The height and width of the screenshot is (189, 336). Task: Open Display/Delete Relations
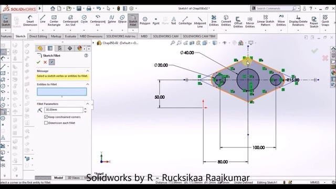(x=298, y=21)
